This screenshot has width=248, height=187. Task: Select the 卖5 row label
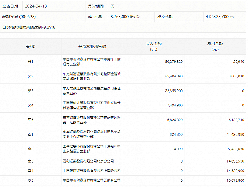pyautogui.click(x=30, y=180)
